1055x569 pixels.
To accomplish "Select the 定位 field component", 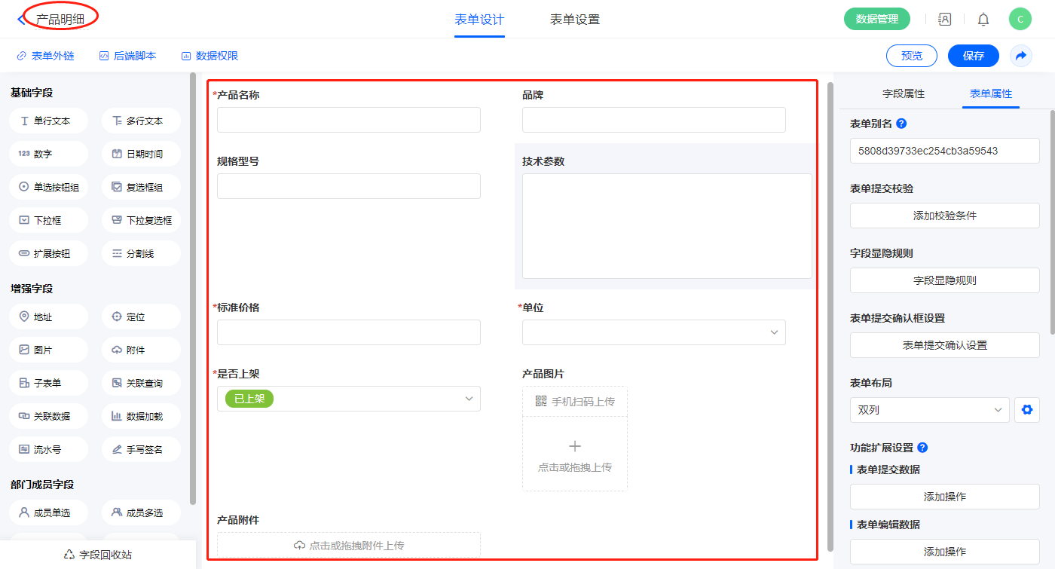I will (141, 317).
